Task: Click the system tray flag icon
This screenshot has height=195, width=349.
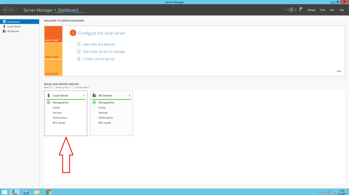Action: (x=324, y=192)
